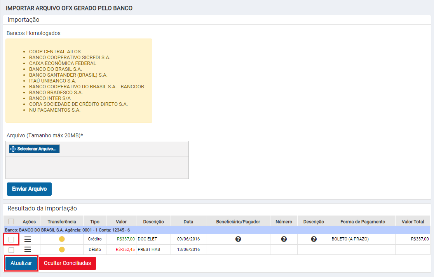
Task: Click the Resultado da importação panel title
Action: (42, 208)
